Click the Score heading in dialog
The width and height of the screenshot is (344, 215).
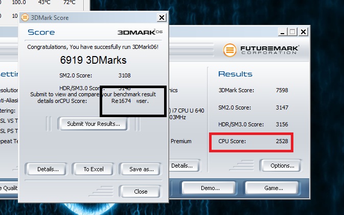[41, 32]
